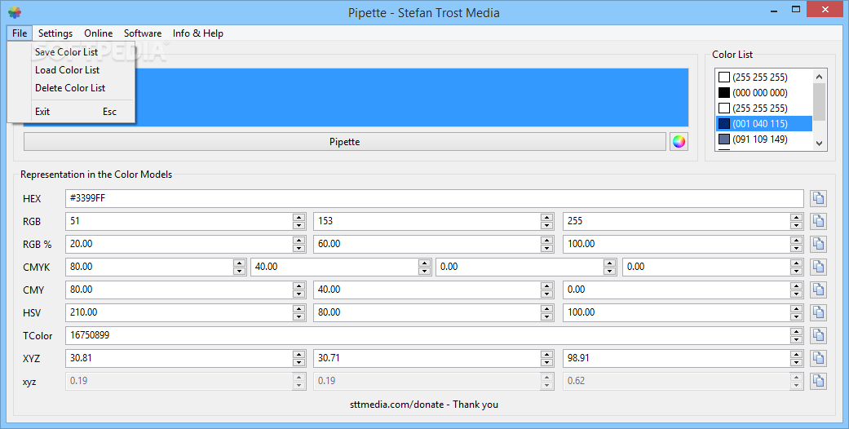This screenshot has height=429, width=849.
Task: Increase XYZ Z value 98.91
Action: click(x=796, y=354)
